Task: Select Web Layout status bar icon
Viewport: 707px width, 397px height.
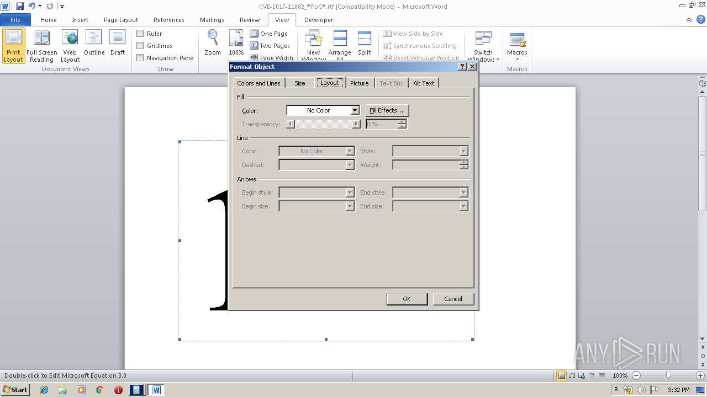Action: tap(582, 375)
